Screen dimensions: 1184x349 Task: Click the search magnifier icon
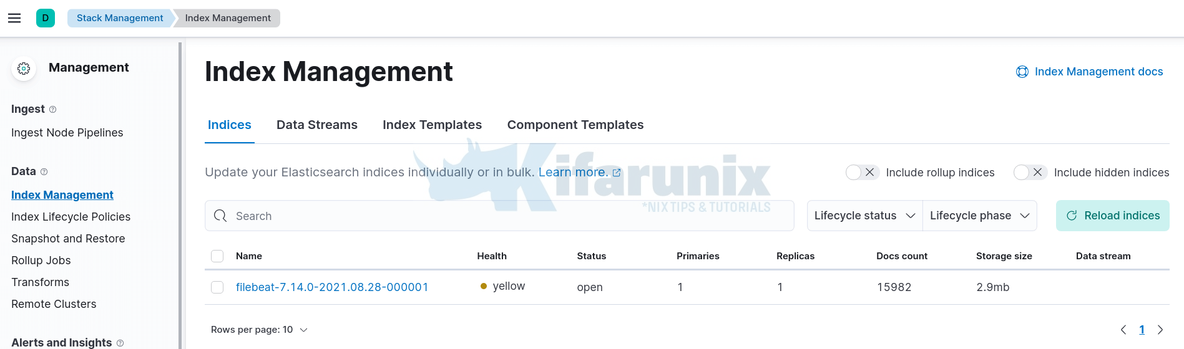[220, 216]
